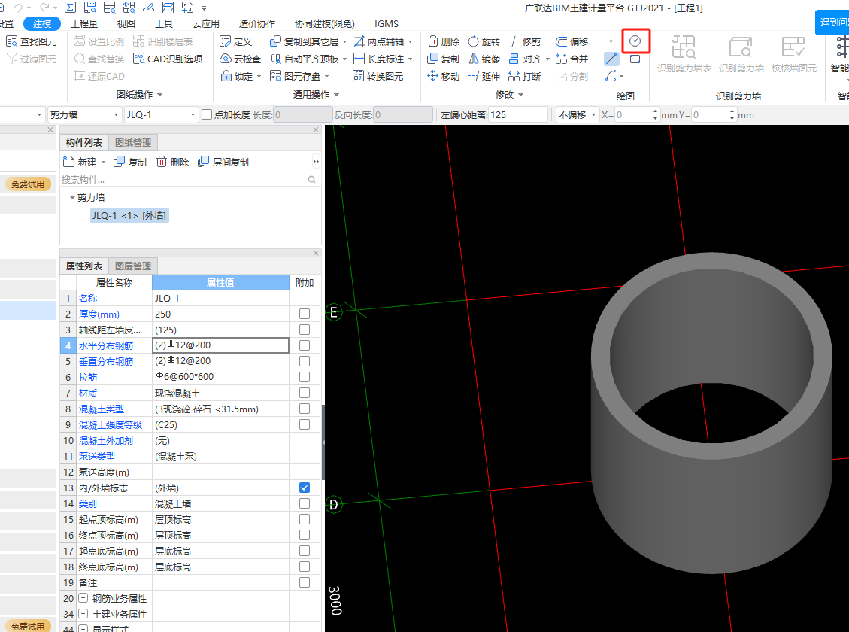This screenshot has width=849, height=632.
Task: Click the undo arrow in quick access bar
Action: click(18, 8)
